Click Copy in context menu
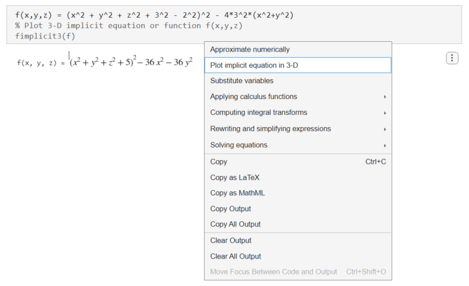The height and width of the screenshot is (286, 469). 219,162
